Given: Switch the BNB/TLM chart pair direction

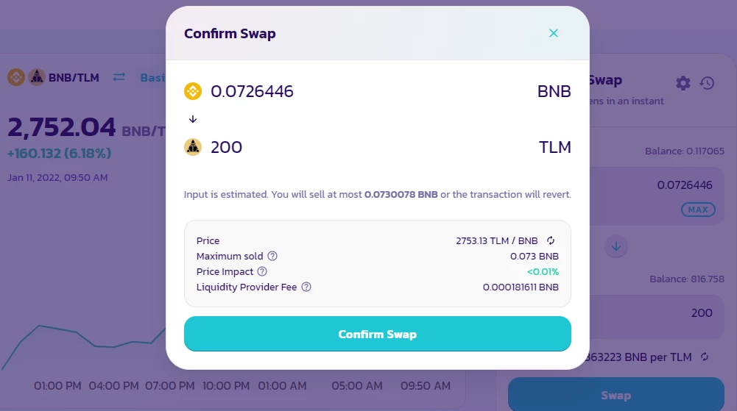Looking at the screenshot, I should pyautogui.click(x=119, y=77).
